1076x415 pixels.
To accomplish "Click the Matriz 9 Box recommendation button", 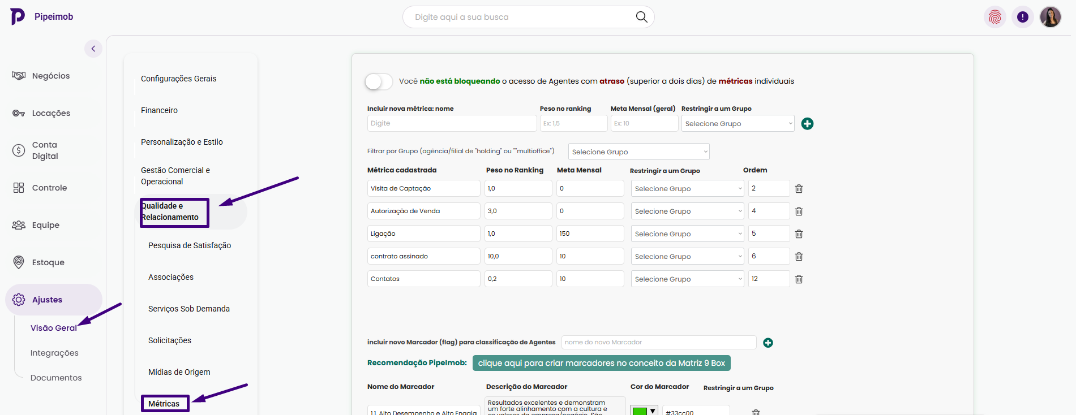I will [601, 363].
